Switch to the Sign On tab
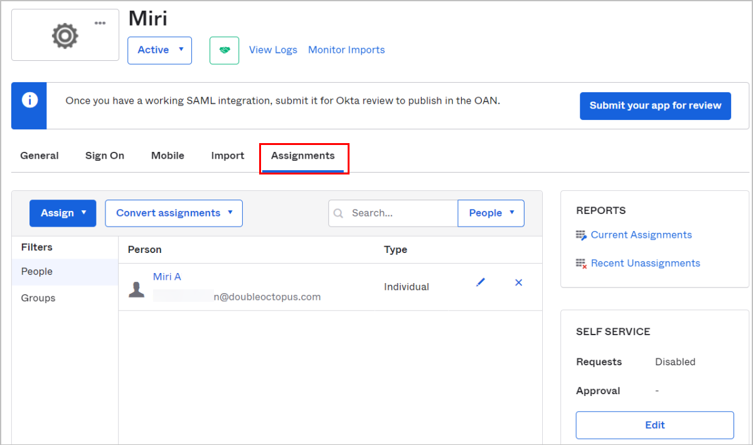This screenshot has height=445, width=753. 105,156
